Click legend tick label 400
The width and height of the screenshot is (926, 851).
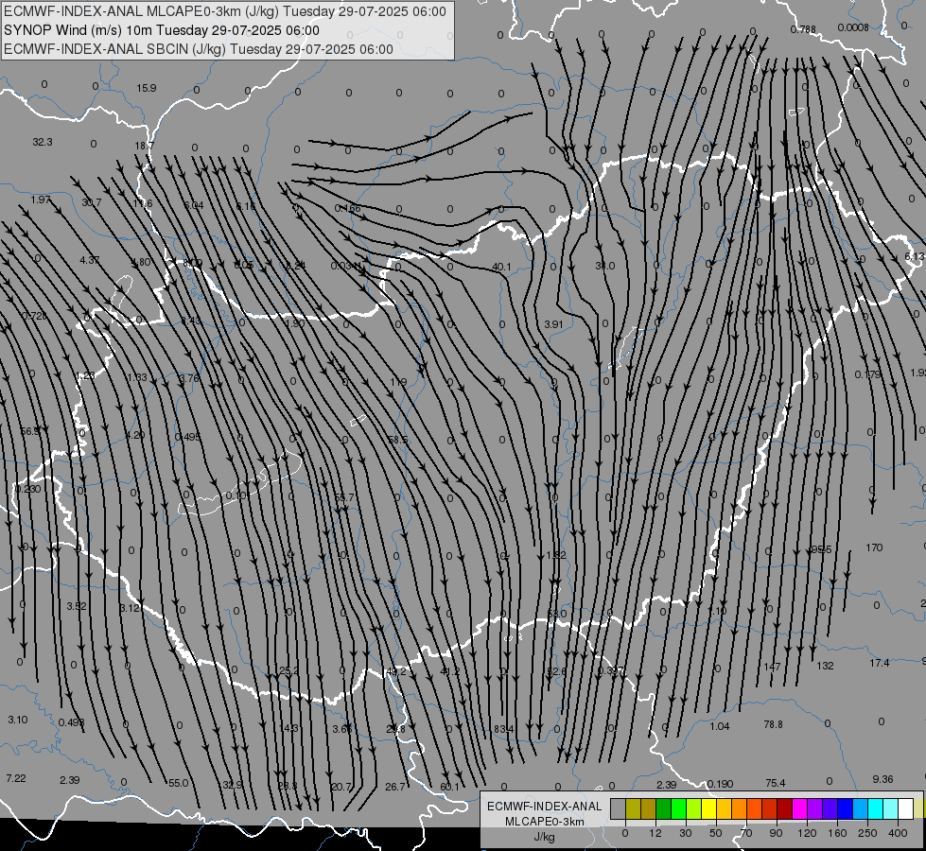[x=897, y=833]
